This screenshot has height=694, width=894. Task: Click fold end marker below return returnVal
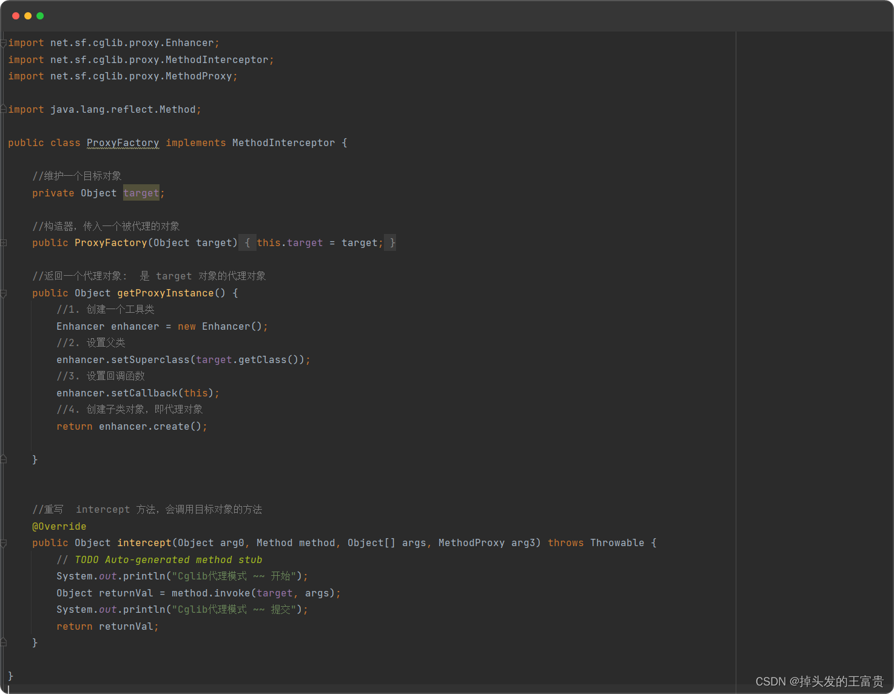tap(4, 642)
